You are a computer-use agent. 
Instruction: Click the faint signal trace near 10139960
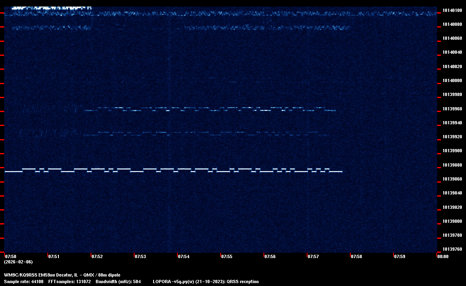(x=206, y=110)
